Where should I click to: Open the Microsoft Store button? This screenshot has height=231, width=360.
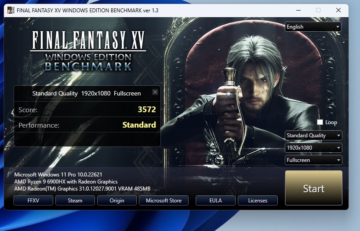tap(164, 201)
